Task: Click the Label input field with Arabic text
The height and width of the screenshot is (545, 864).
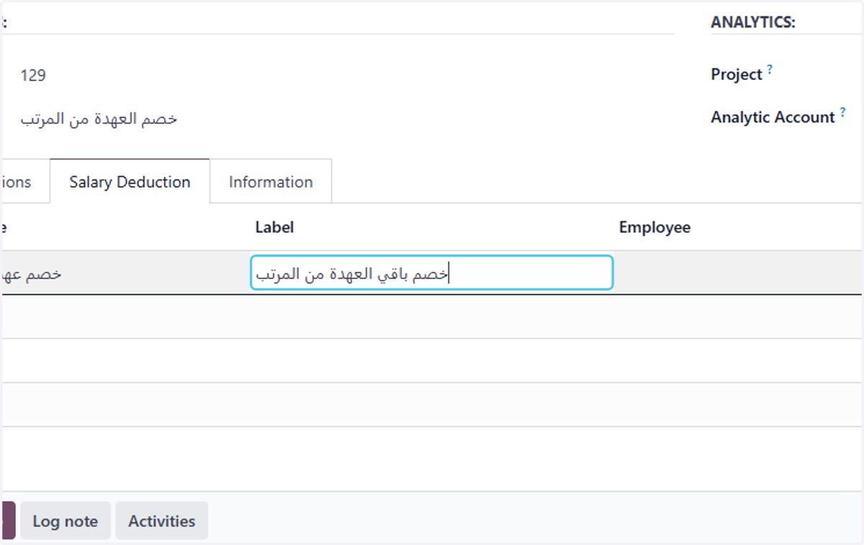Action: click(431, 273)
